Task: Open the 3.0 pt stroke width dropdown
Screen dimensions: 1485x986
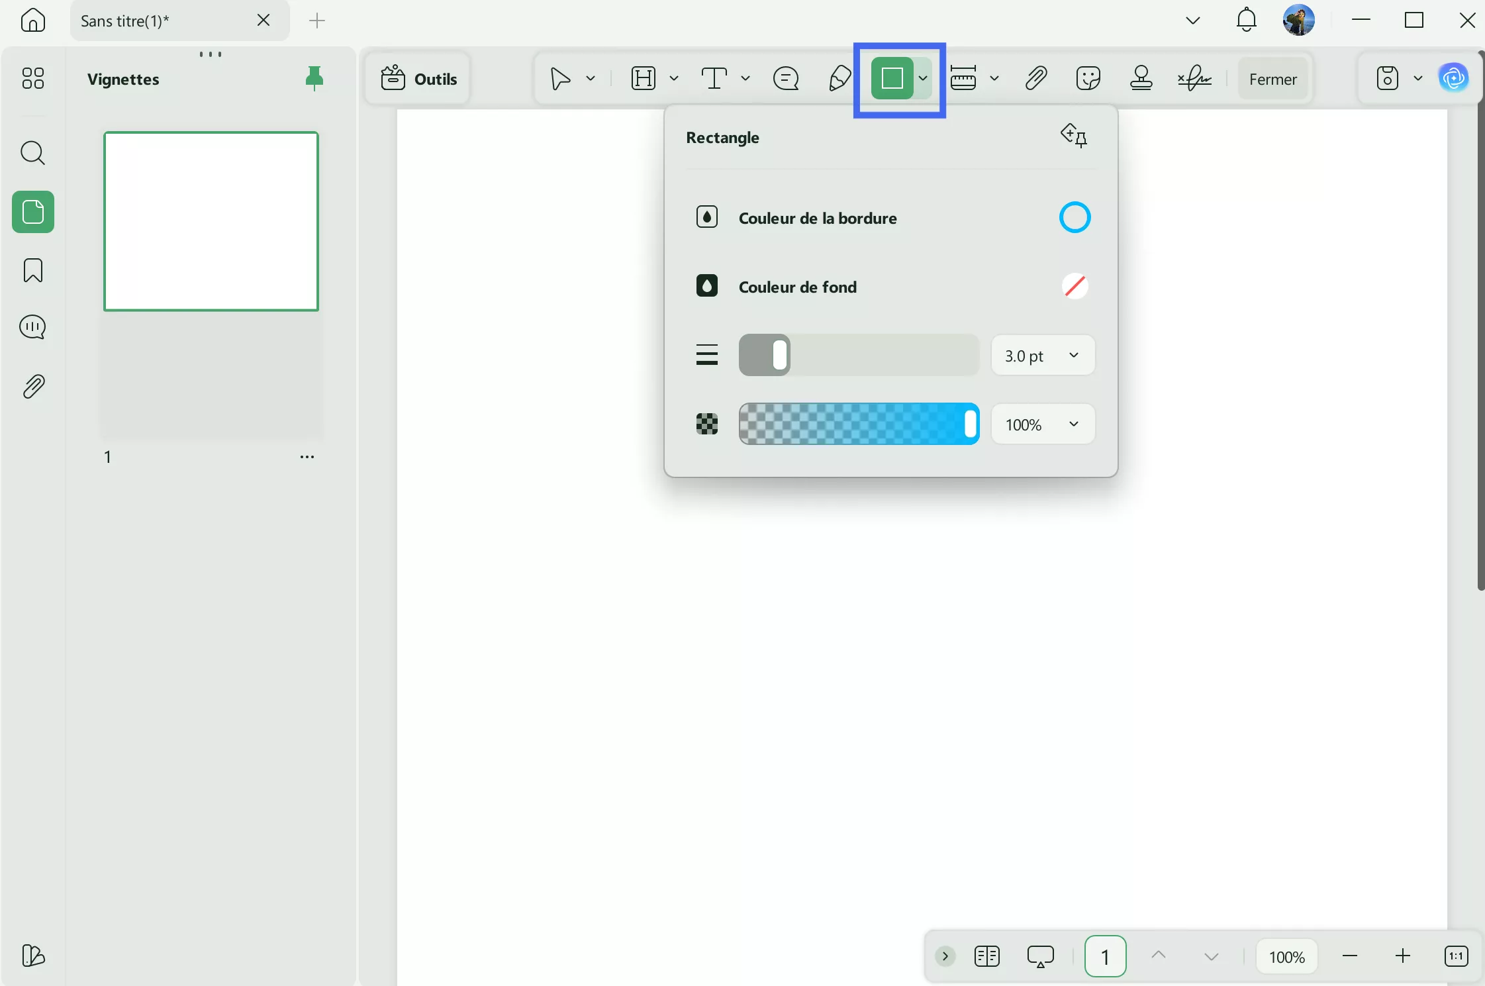Action: (x=1042, y=356)
